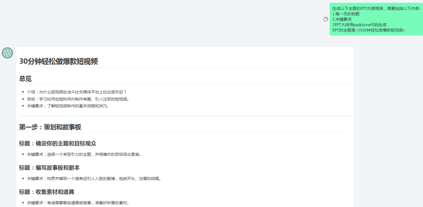This screenshot has height=207, width=423.
Task: Click the first prompt line 生成以下主题的PPT内容框架
Action: pyautogui.click(x=375, y=8)
